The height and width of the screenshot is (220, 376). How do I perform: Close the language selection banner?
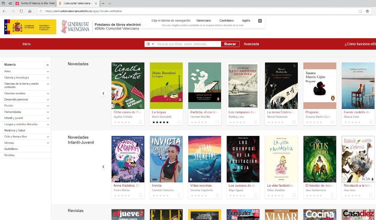260,21
